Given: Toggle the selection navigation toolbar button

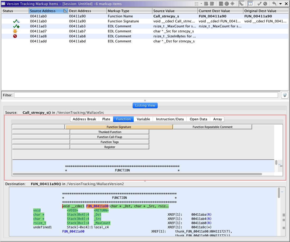Looking at the screenshot, I should 241,4.
